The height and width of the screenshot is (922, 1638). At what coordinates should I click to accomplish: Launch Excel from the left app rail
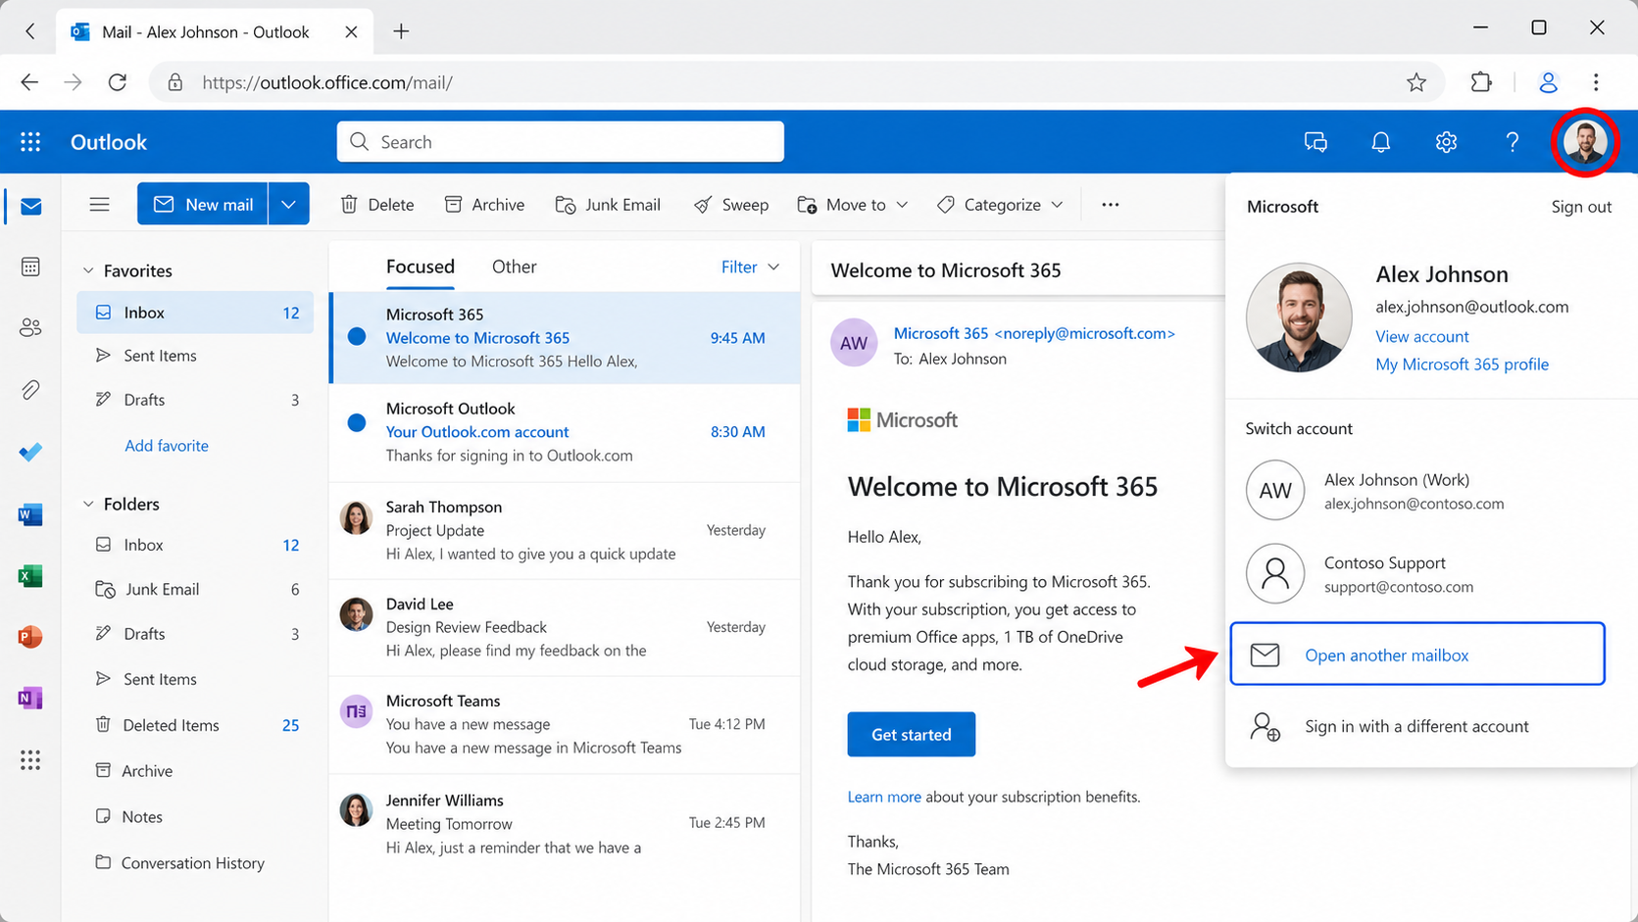[x=30, y=576]
